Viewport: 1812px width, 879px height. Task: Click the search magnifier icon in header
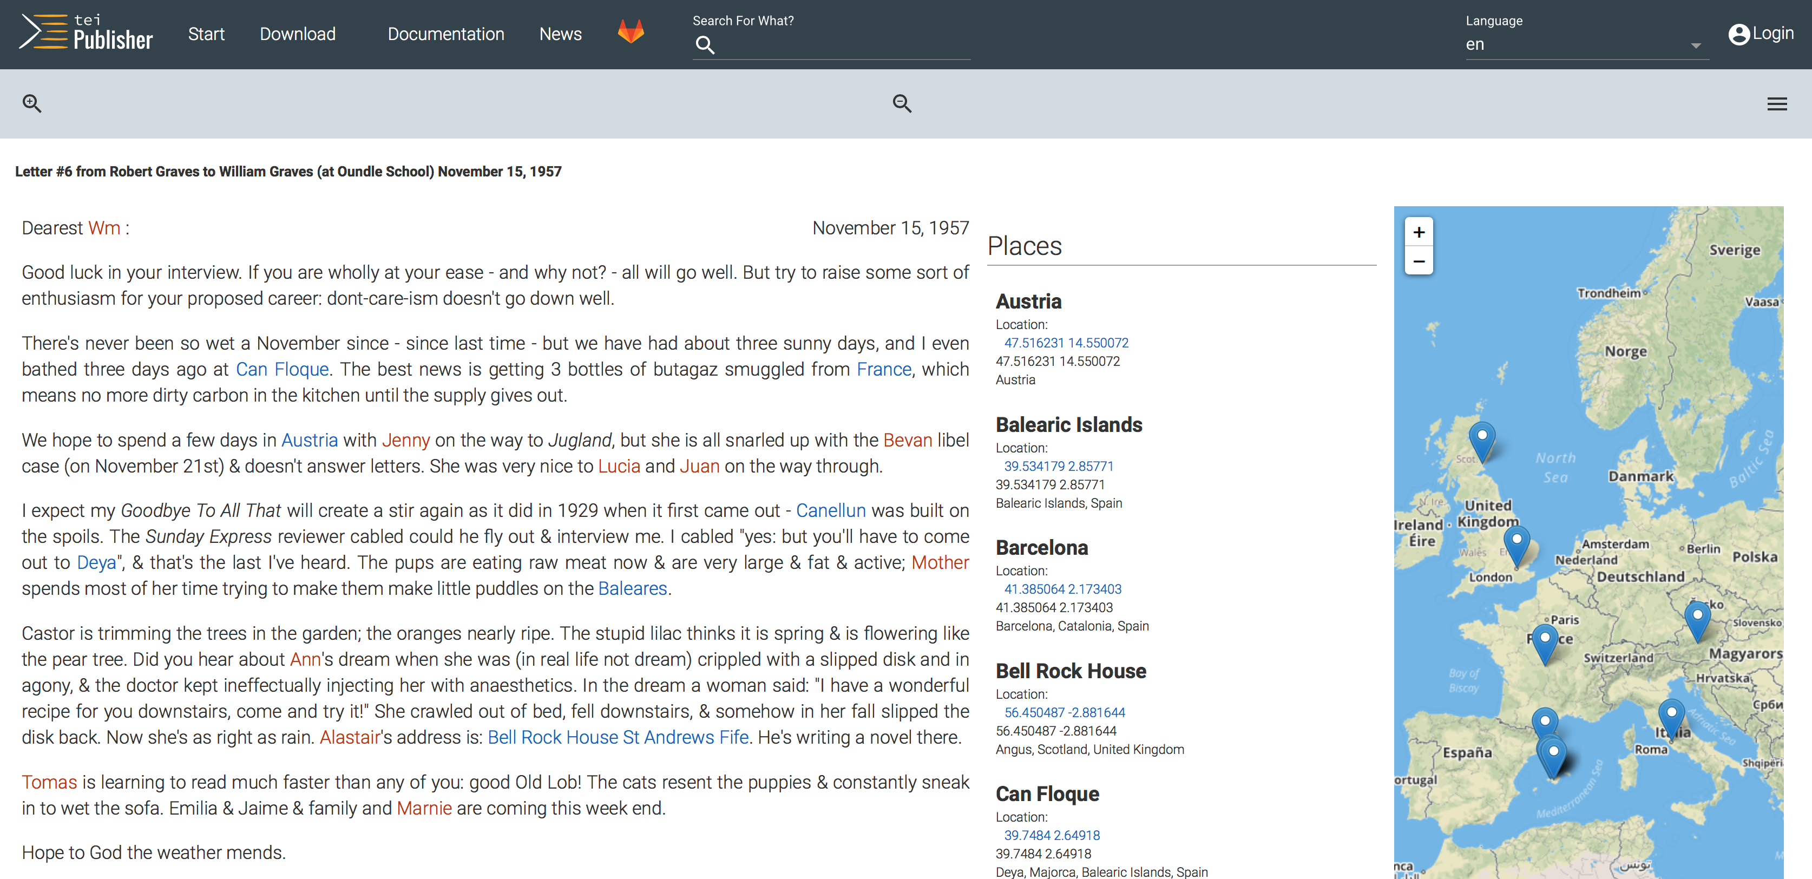[705, 45]
